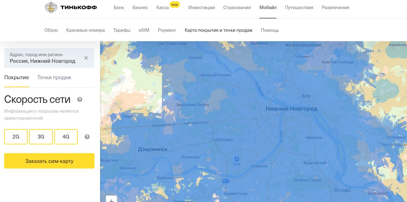Click Горбатовка label on map
The image size is (407, 202).
222,140
